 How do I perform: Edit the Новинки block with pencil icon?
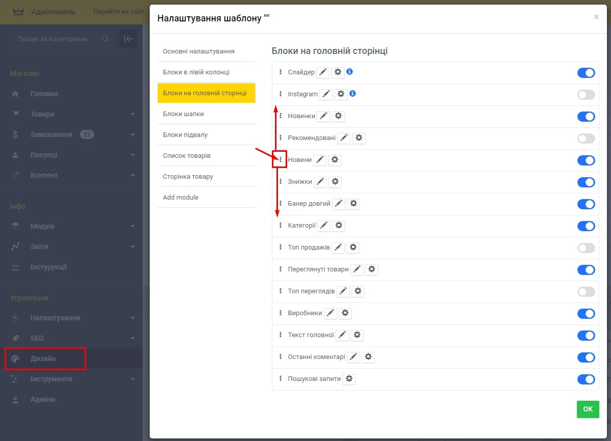click(x=323, y=116)
